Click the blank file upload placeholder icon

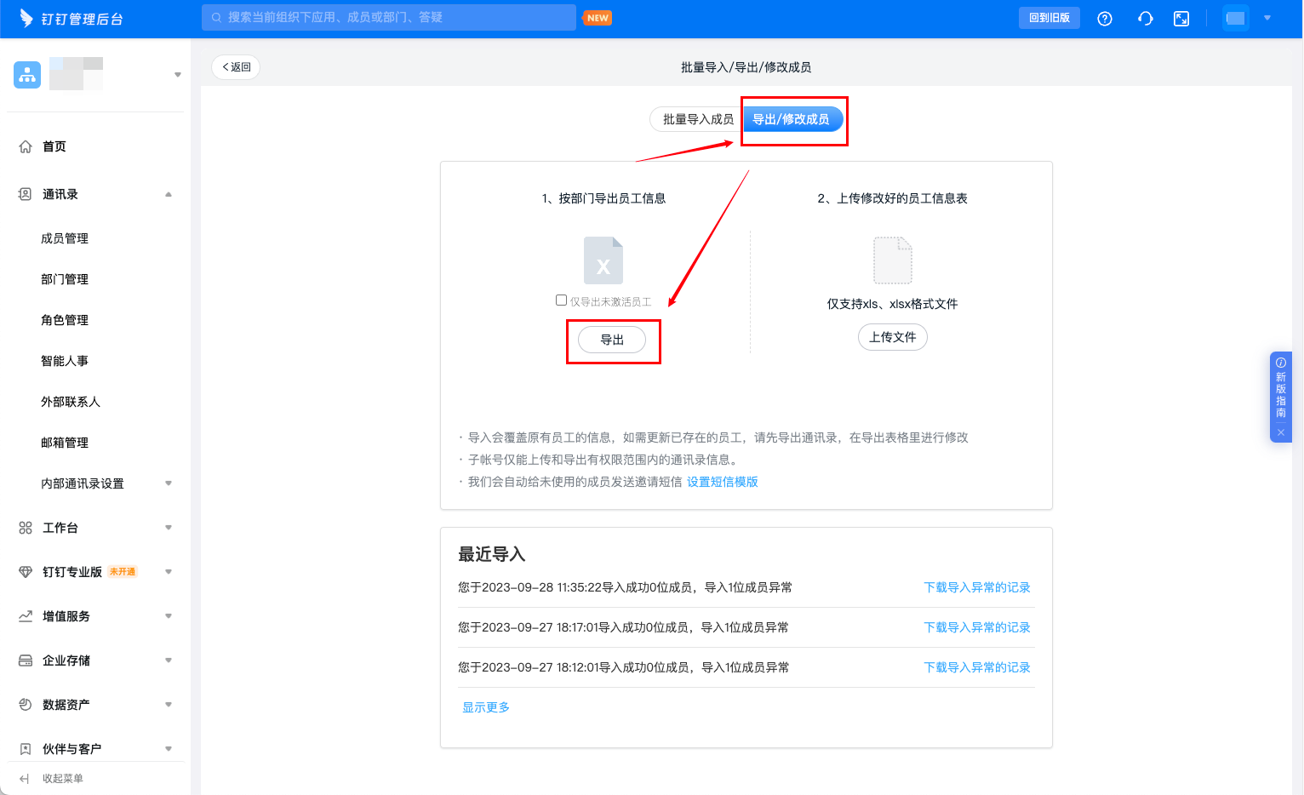pos(893,260)
